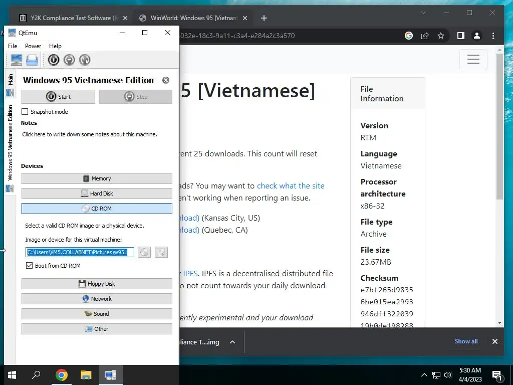Click the new virtual machine toolbar icon in QtEmu
Screen dimensions: 513x385
click(x=17, y=60)
